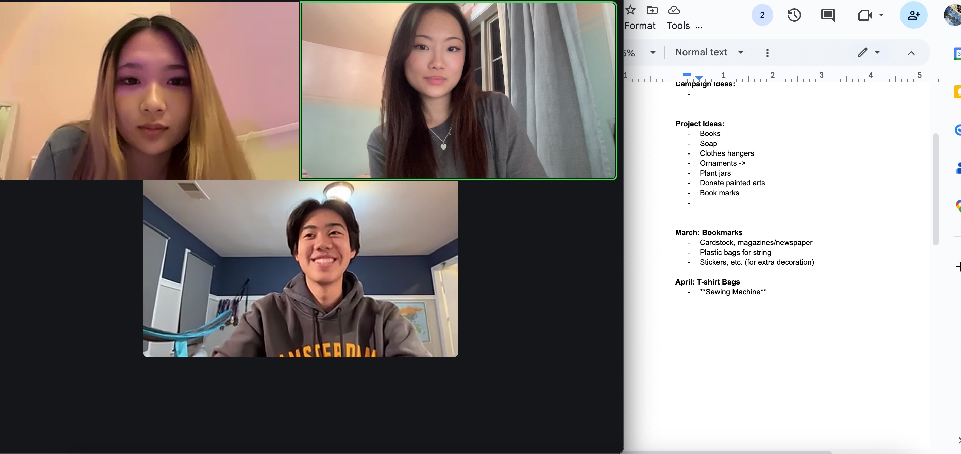
Task: Open the three-dot more toolbar options
Action: (x=768, y=53)
